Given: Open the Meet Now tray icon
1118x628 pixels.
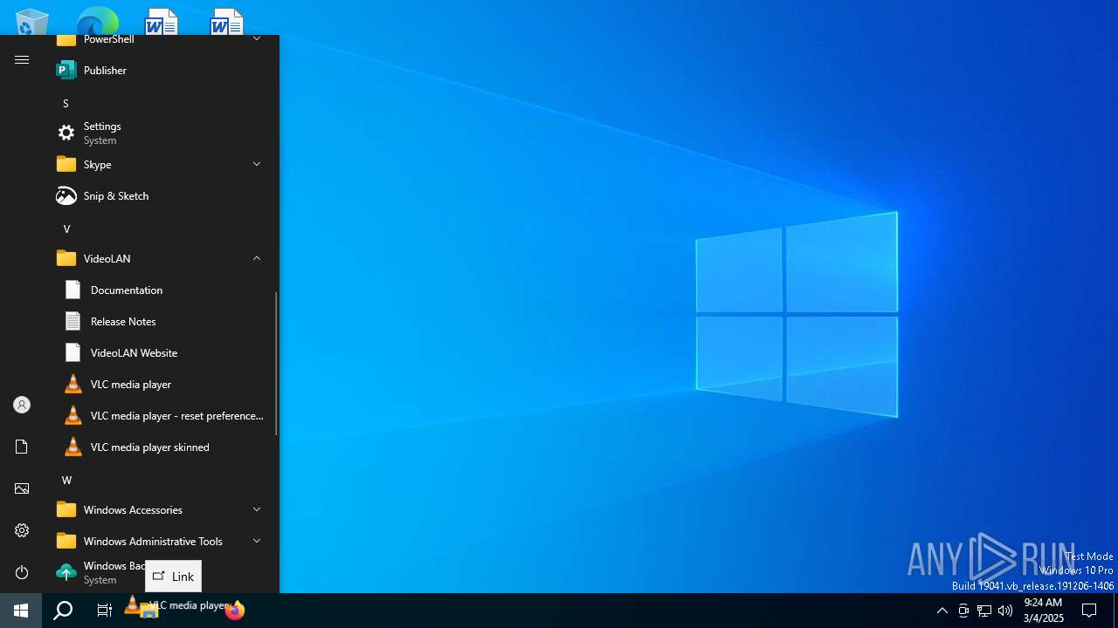Looking at the screenshot, I should tap(963, 611).
